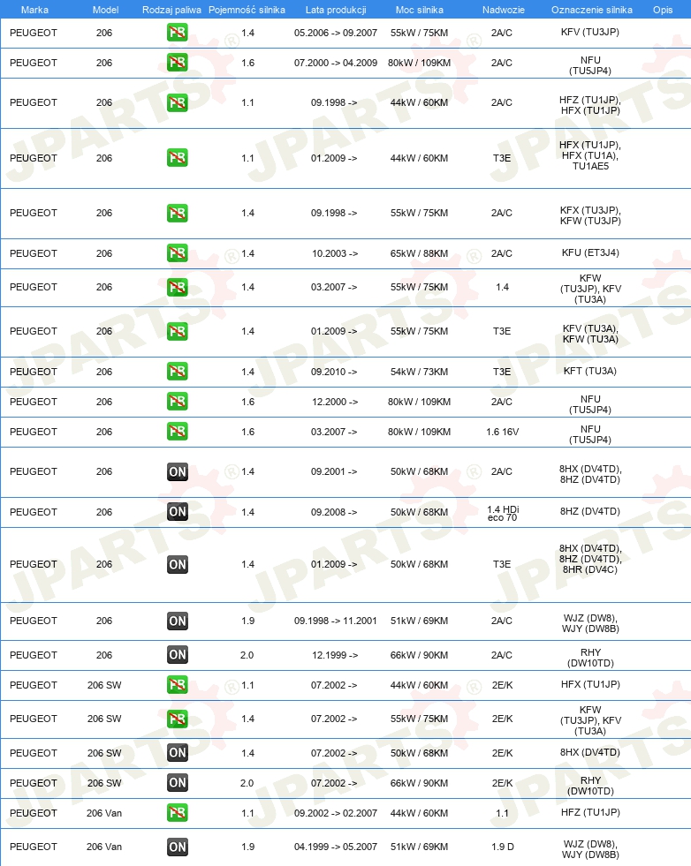Click the Moc silnika column header
Screen dimensions: 691x866
(419, 10)
